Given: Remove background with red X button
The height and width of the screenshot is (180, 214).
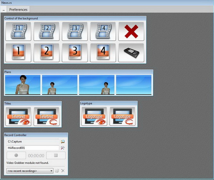Looking at the screenshot, I should [x=131, y=31].
